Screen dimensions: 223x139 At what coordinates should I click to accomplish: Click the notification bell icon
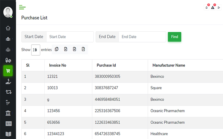point(206,7)
